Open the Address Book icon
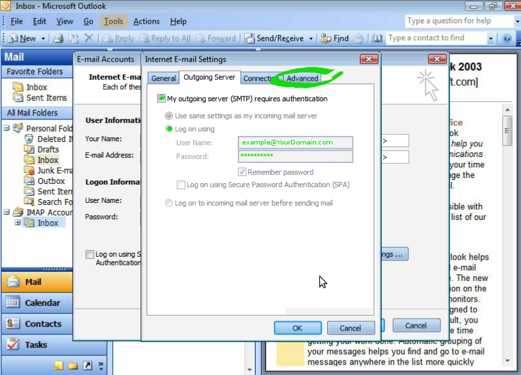 coord(377,39)
